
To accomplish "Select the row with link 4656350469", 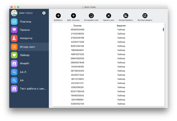I will 108,30.
